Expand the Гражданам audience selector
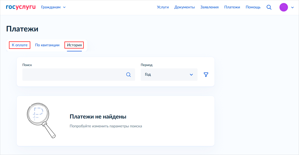 [53, 7]
